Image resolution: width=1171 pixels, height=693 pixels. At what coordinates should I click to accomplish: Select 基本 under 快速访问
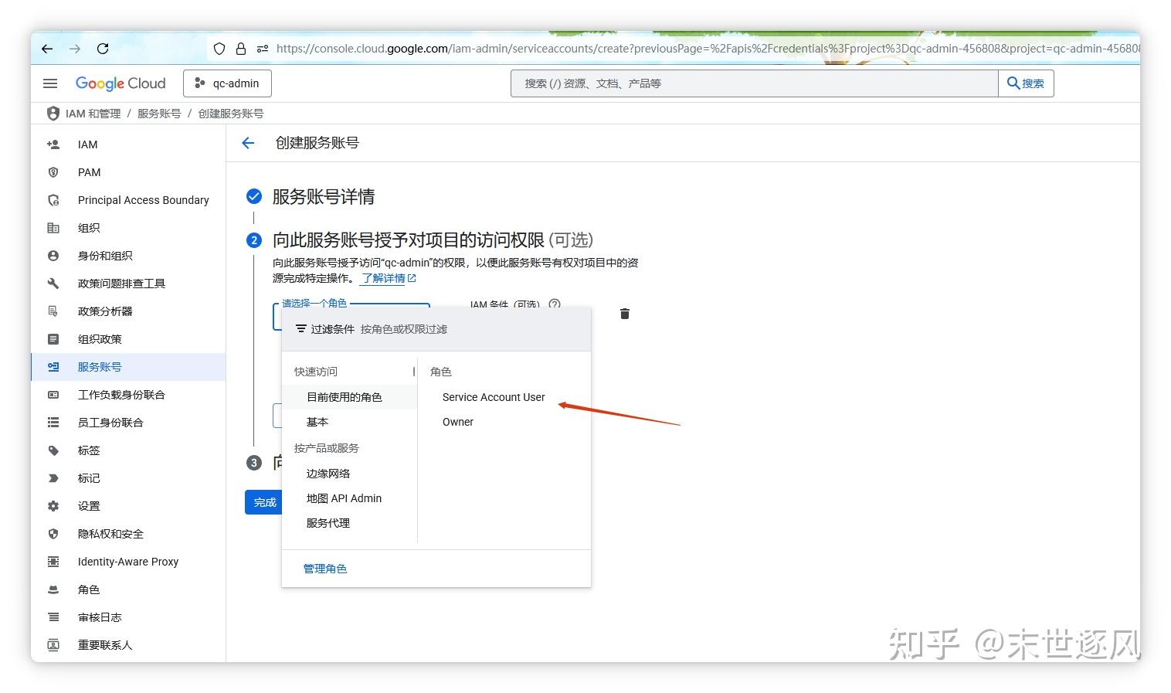[x=317, y=422]
